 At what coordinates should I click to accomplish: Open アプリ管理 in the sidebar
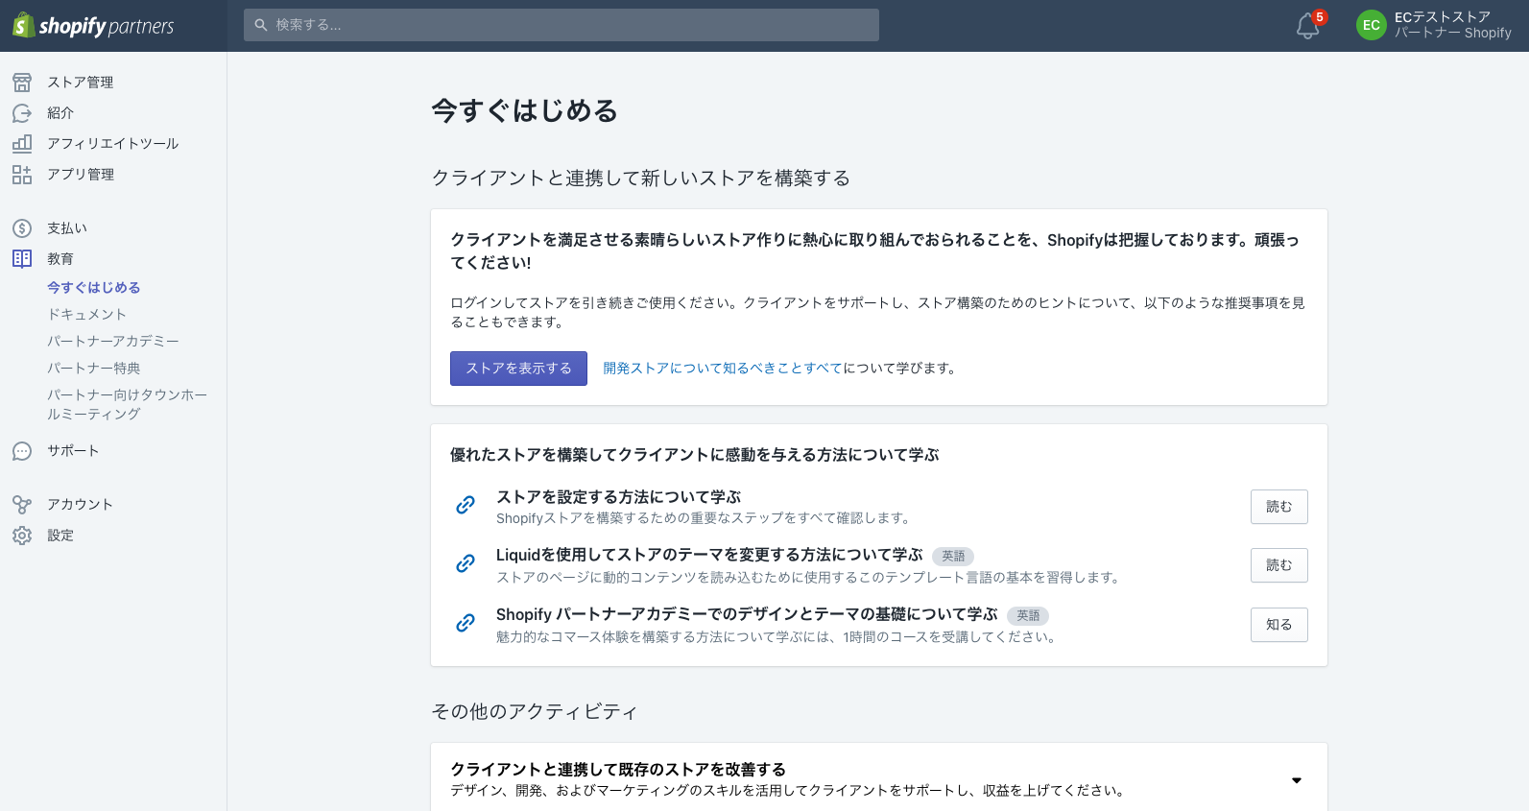click(81, 175)
